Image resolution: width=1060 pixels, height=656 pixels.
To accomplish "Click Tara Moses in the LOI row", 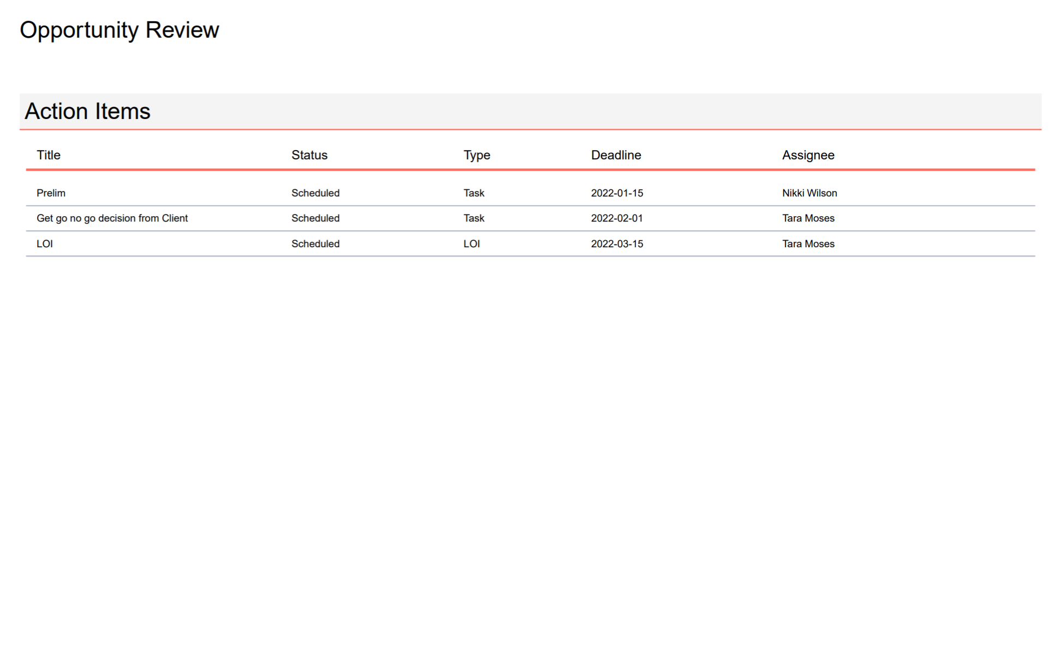I will [x=808, y=244].
